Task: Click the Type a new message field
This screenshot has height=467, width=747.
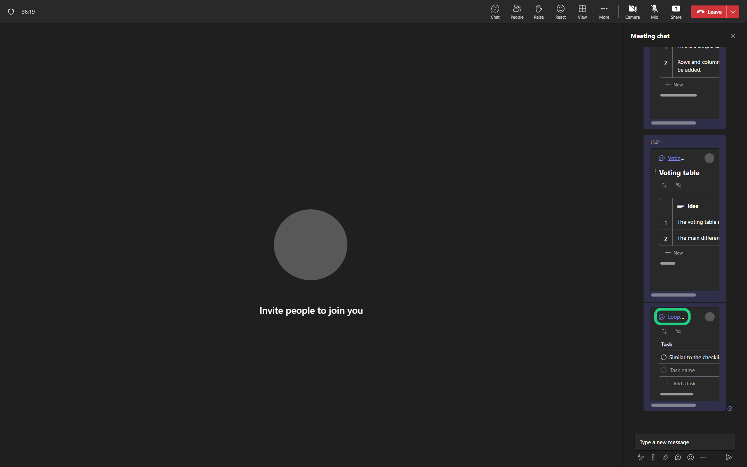Action: [684, 442]
